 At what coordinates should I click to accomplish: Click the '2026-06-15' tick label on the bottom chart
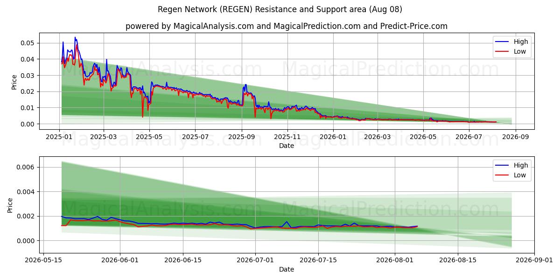[183, 260]
